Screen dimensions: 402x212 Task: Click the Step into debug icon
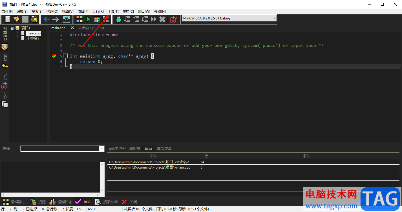pos(136,19)
